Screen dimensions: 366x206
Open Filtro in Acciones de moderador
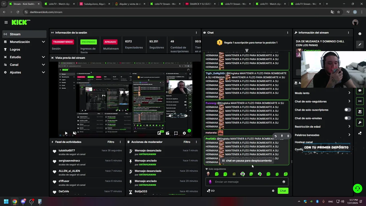[x=187, y=142]
